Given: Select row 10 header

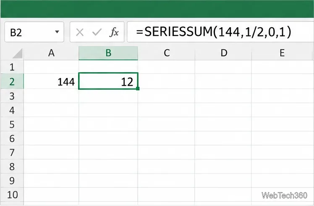Looking at the screenshot, I should coord(12,195).
